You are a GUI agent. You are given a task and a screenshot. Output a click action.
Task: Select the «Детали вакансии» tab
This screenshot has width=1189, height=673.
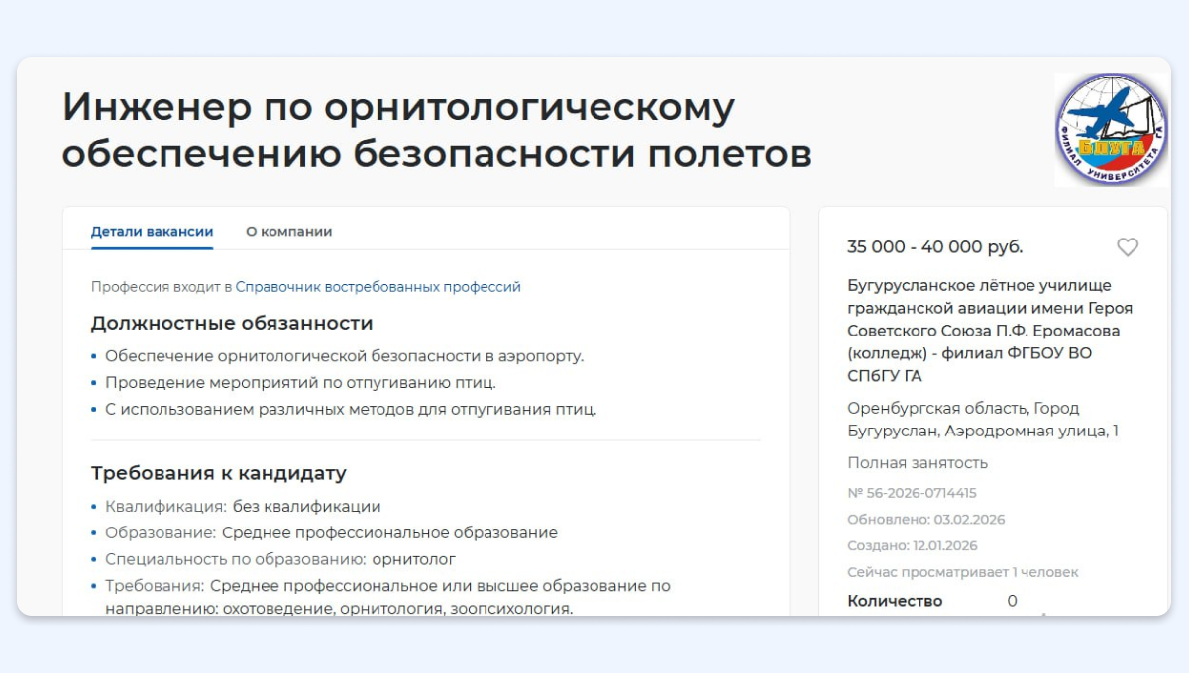pyautogui.click(x=152, y=232)
